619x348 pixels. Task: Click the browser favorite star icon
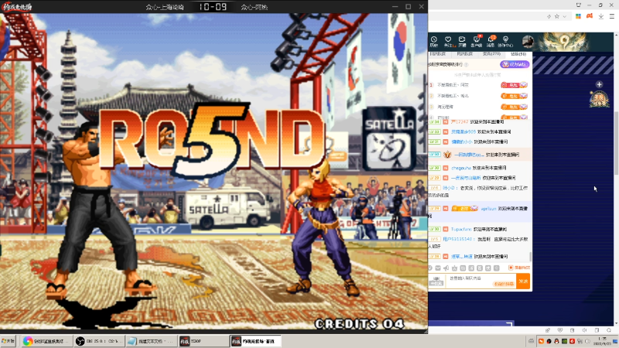tap(557, 16)
